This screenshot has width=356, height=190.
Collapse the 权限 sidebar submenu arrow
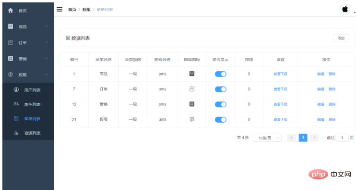point(47,75)
